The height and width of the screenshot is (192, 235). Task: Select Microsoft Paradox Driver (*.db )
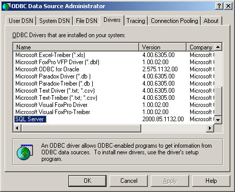(x=53, y=76)
